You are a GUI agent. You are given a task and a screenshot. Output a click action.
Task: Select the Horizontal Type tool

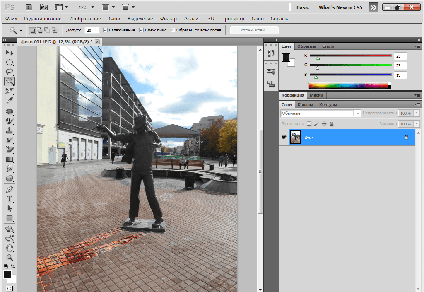click(9, 199)
